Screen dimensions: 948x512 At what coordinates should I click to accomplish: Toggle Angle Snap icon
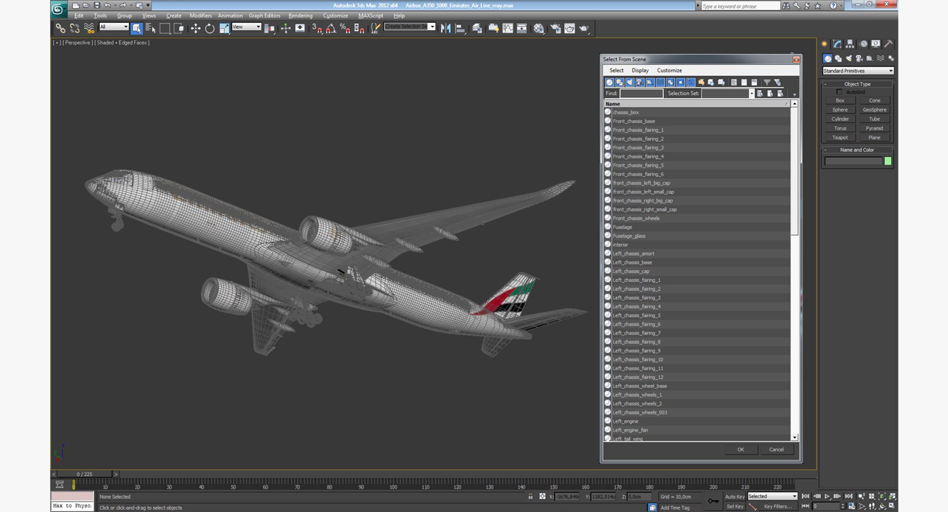[331, 29]
